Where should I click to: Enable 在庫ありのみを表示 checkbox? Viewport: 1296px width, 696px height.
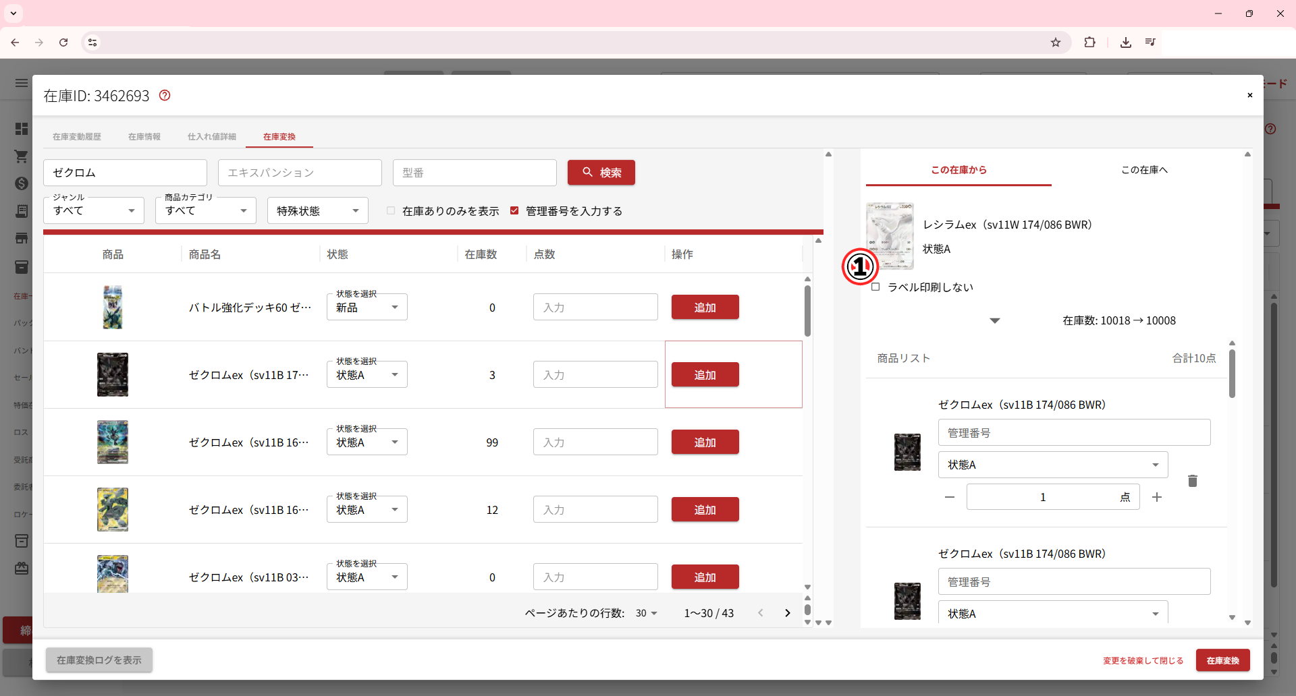pyautogui.click(x=391, y=211)
